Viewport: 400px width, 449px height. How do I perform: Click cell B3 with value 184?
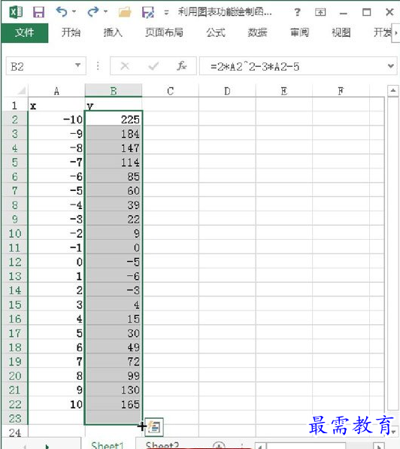[114, 134]
